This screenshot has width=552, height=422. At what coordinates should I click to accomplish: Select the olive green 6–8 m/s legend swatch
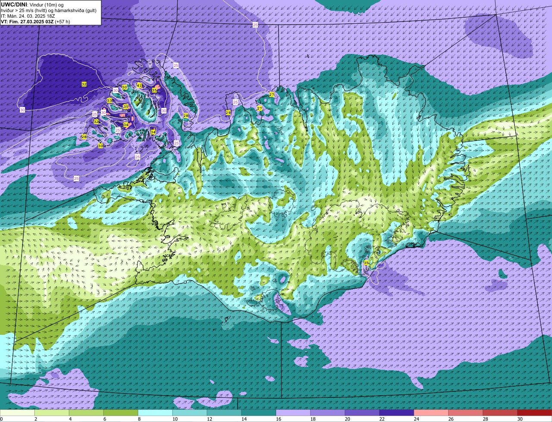[x=121, y=413]
